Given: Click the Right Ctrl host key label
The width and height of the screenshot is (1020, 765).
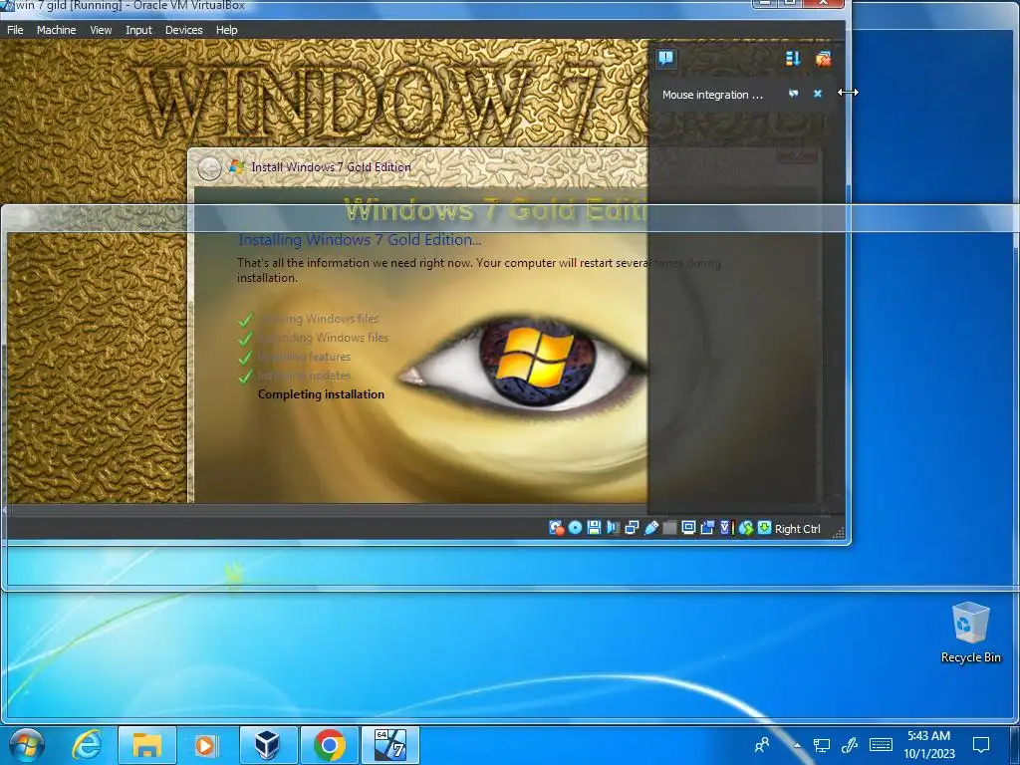Looking at the screenshot, I should 798,529.
